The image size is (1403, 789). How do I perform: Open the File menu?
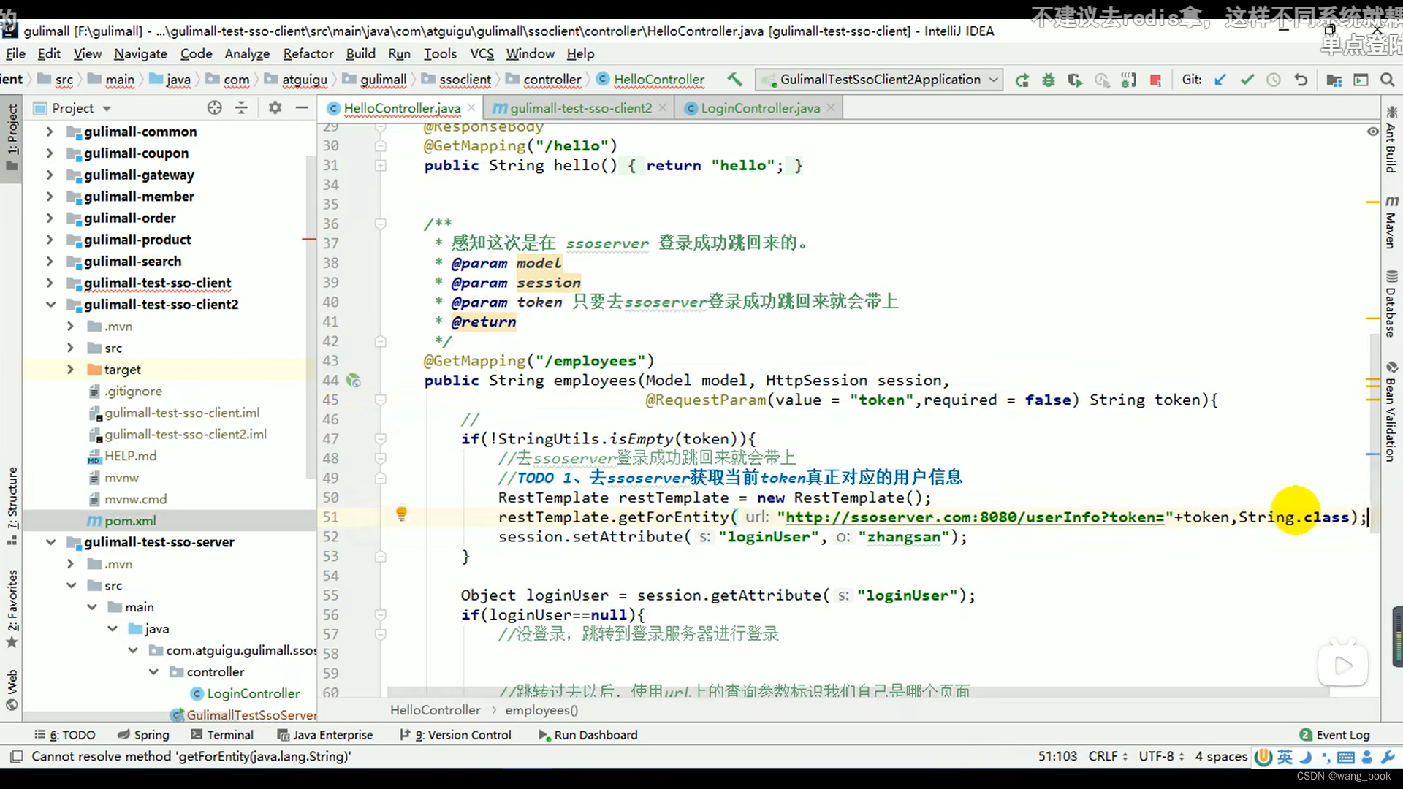tap(15, 53)
